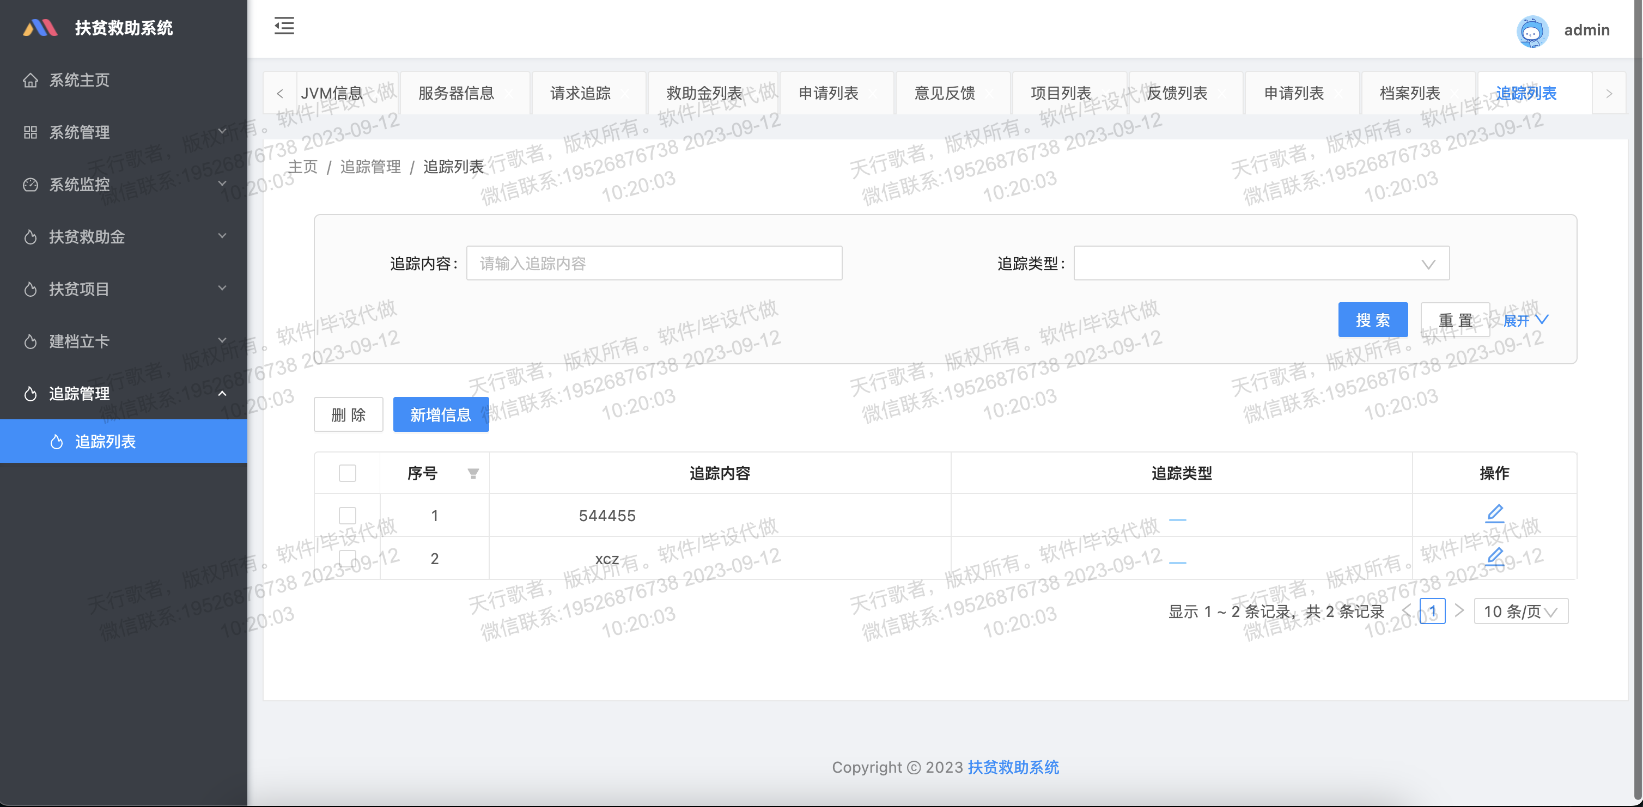The width and height of the screenshot is (1643, 807).
Task: Click the edit pencil icon for row 544455
Action: coord(1494,513)
